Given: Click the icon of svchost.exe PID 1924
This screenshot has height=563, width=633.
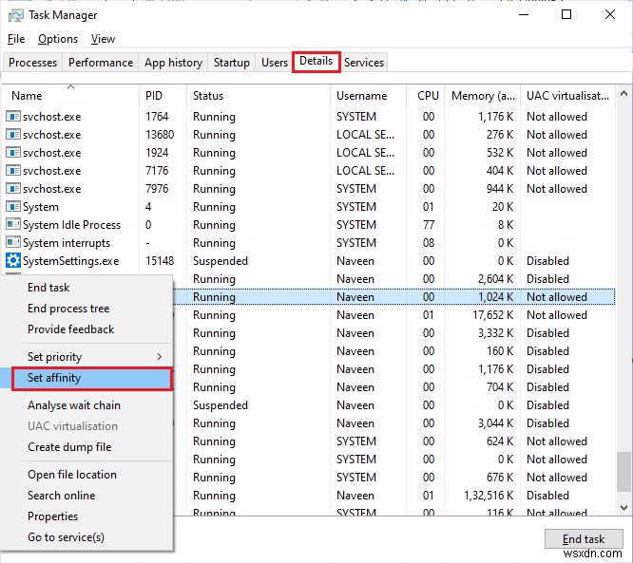Looking at the screenshot, I should 13,153.
